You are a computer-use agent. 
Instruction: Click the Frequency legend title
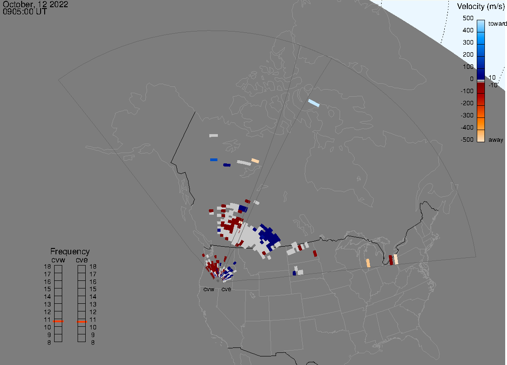point(70,252)
